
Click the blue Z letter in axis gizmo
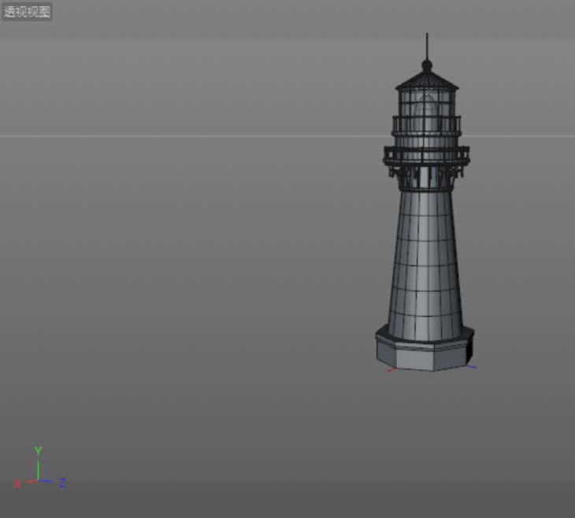pyautogui.click(x=62, y=483)
